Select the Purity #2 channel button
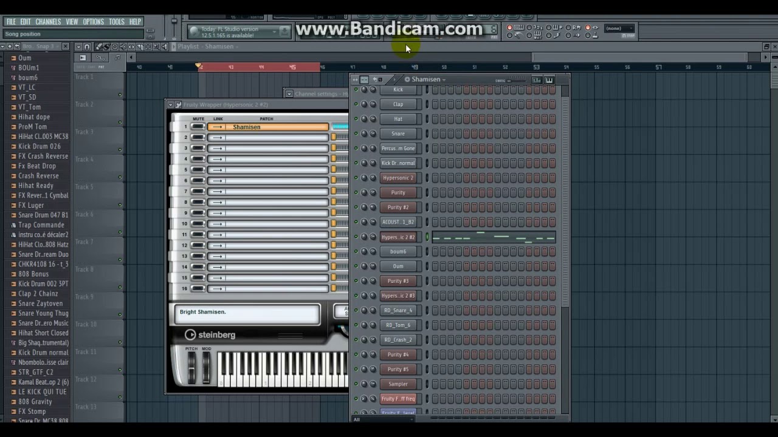 [x=398, y=207]
